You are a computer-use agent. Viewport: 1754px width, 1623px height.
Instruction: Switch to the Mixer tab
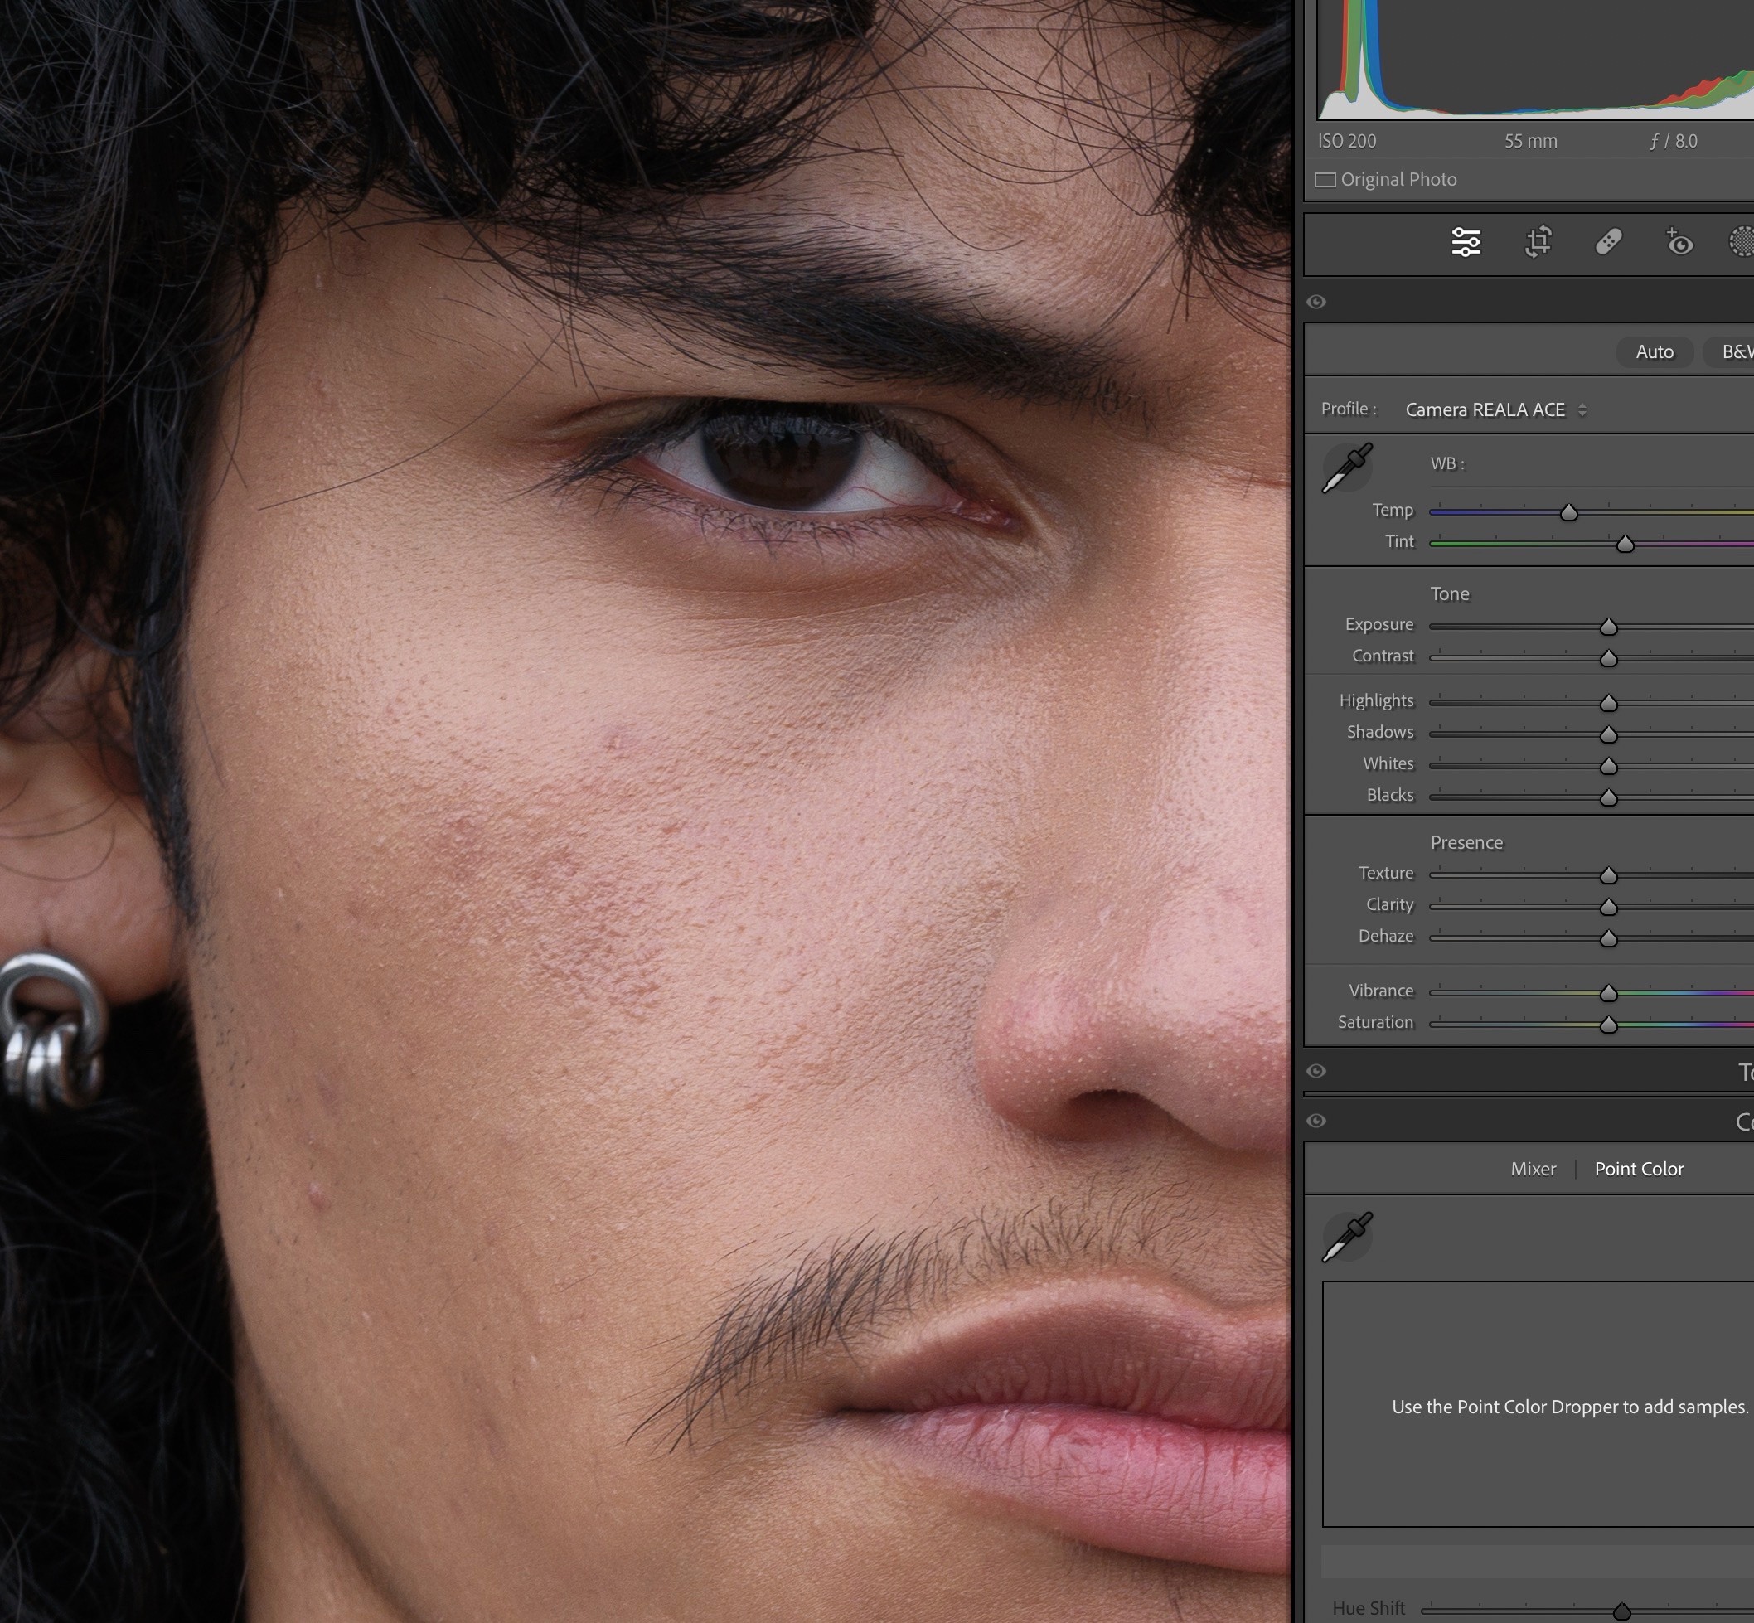[x=1533, y=1169]
